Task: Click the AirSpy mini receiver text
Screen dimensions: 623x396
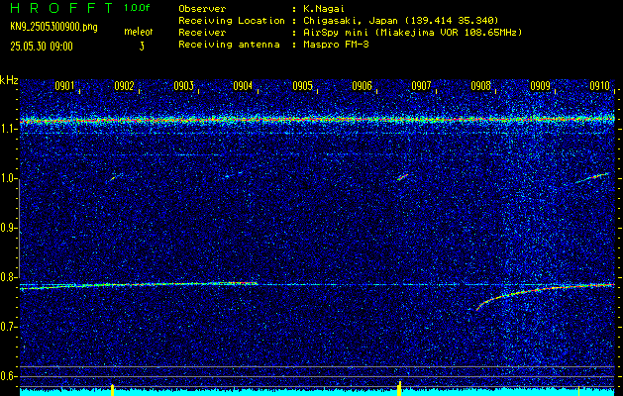Action: tap(412, 33)
